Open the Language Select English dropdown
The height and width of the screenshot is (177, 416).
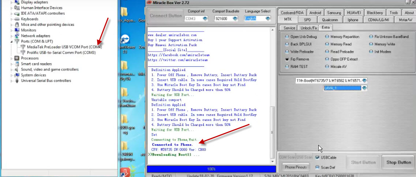coord(268,19)
